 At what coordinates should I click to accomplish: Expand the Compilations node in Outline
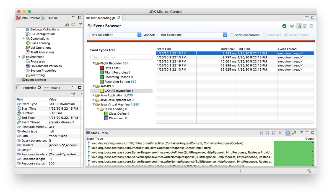point(24,38)
